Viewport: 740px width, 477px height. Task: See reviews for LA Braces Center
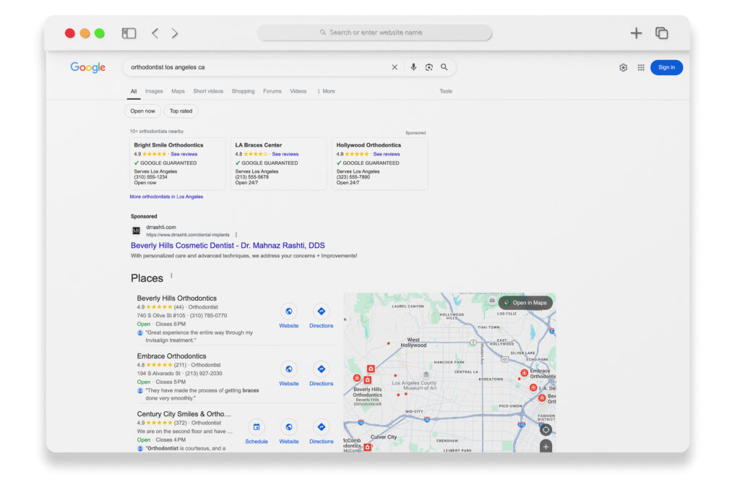[x=285, y=154]
